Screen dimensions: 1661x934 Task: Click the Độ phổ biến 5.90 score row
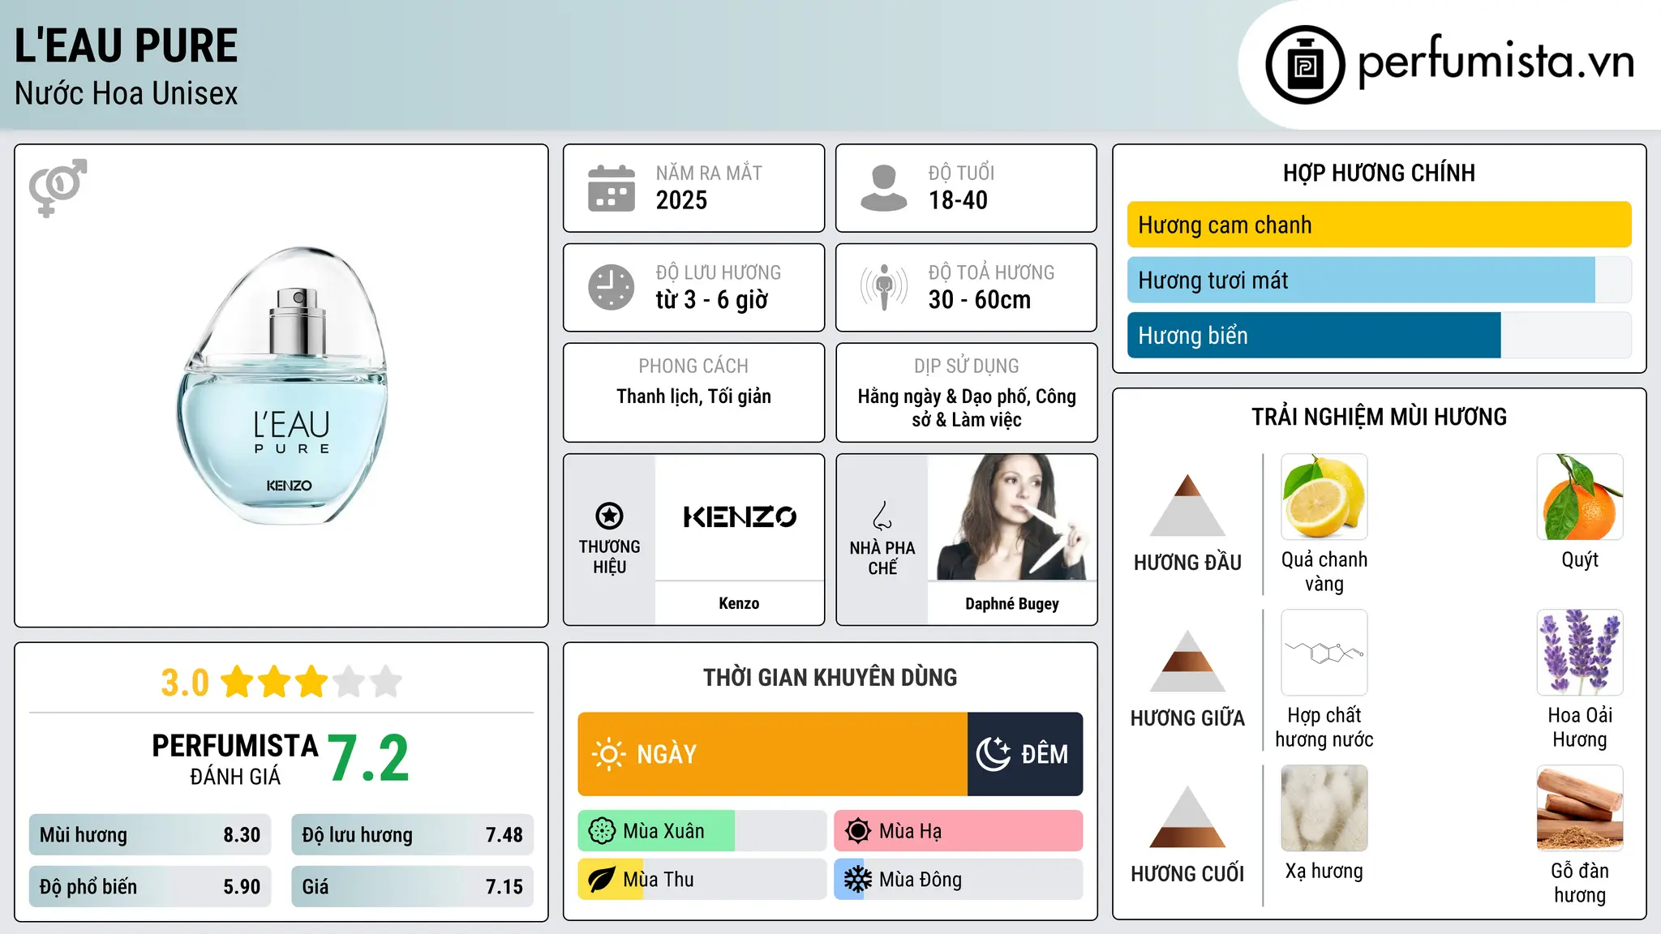(x=150, y=887)
